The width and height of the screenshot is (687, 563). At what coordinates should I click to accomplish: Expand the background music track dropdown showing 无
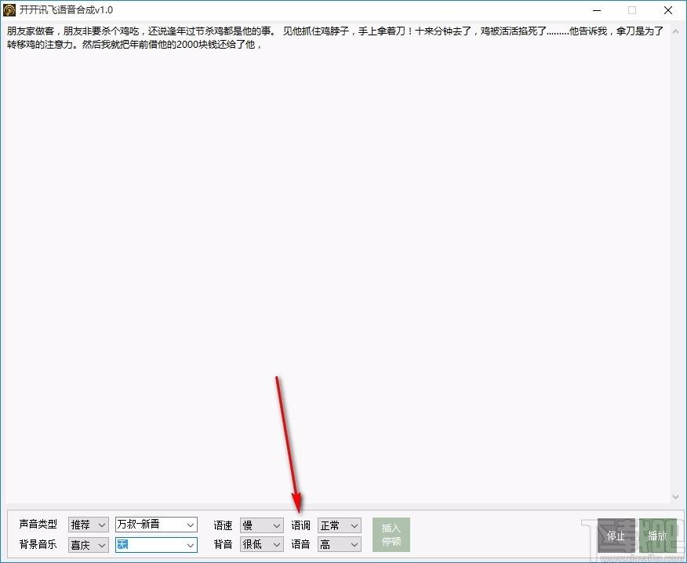pyautogui.click(x=156, y=545)
